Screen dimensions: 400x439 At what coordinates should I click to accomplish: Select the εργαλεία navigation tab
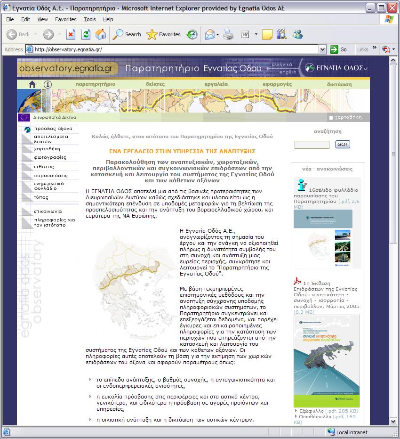point(216,84)
